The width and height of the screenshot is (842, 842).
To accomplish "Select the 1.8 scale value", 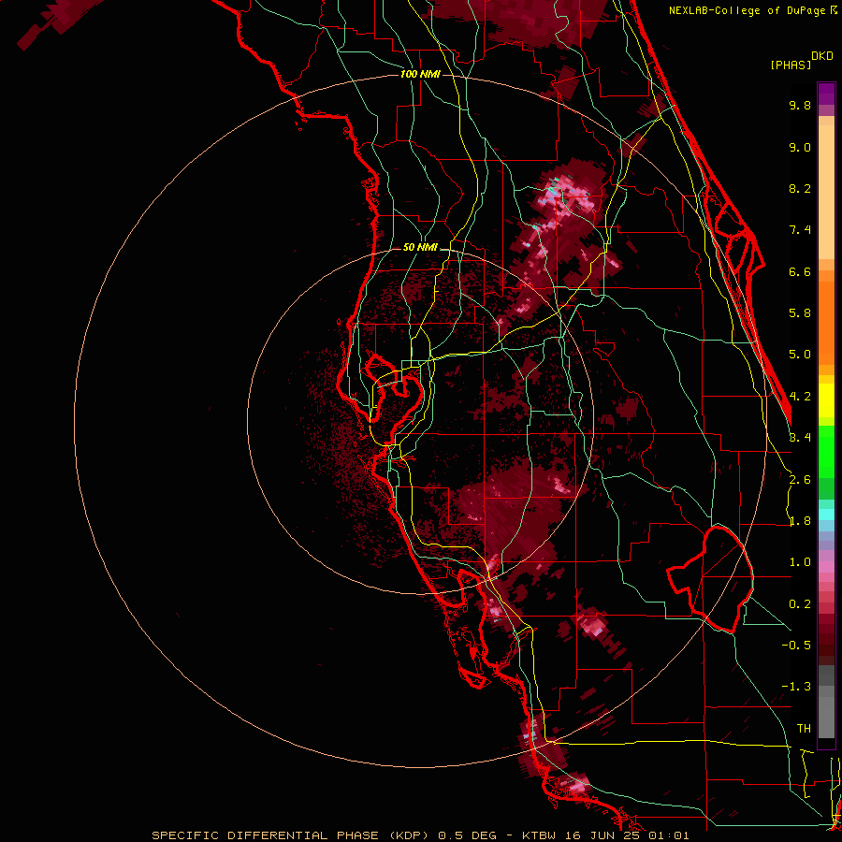I will 800,521.
